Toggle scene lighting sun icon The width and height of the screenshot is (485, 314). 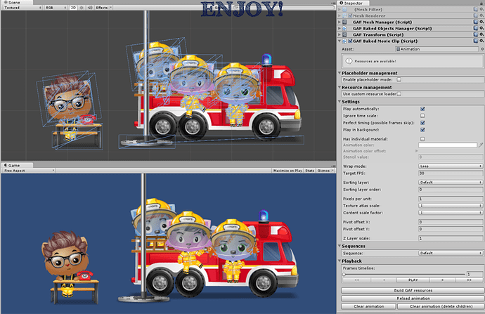[x=82, y=8]
